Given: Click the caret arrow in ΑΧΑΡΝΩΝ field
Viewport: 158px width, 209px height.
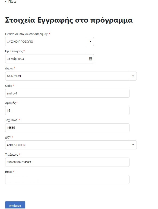Looking at the screenshot, I should tap(133, 76).
